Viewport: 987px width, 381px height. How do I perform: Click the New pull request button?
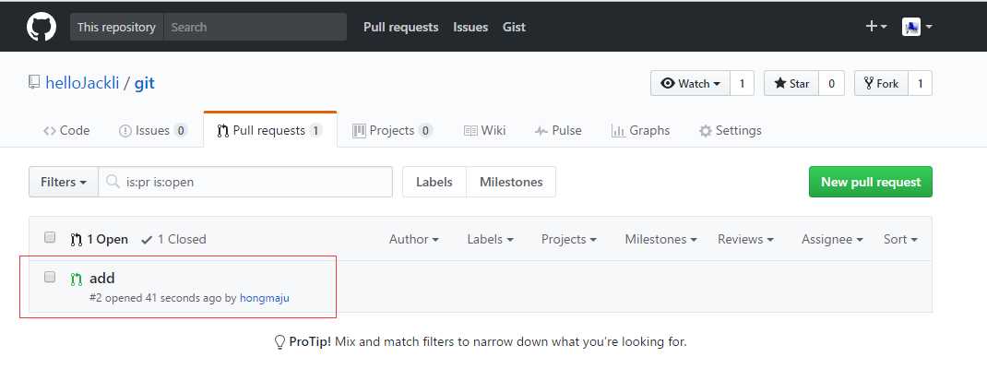[870, 182]
